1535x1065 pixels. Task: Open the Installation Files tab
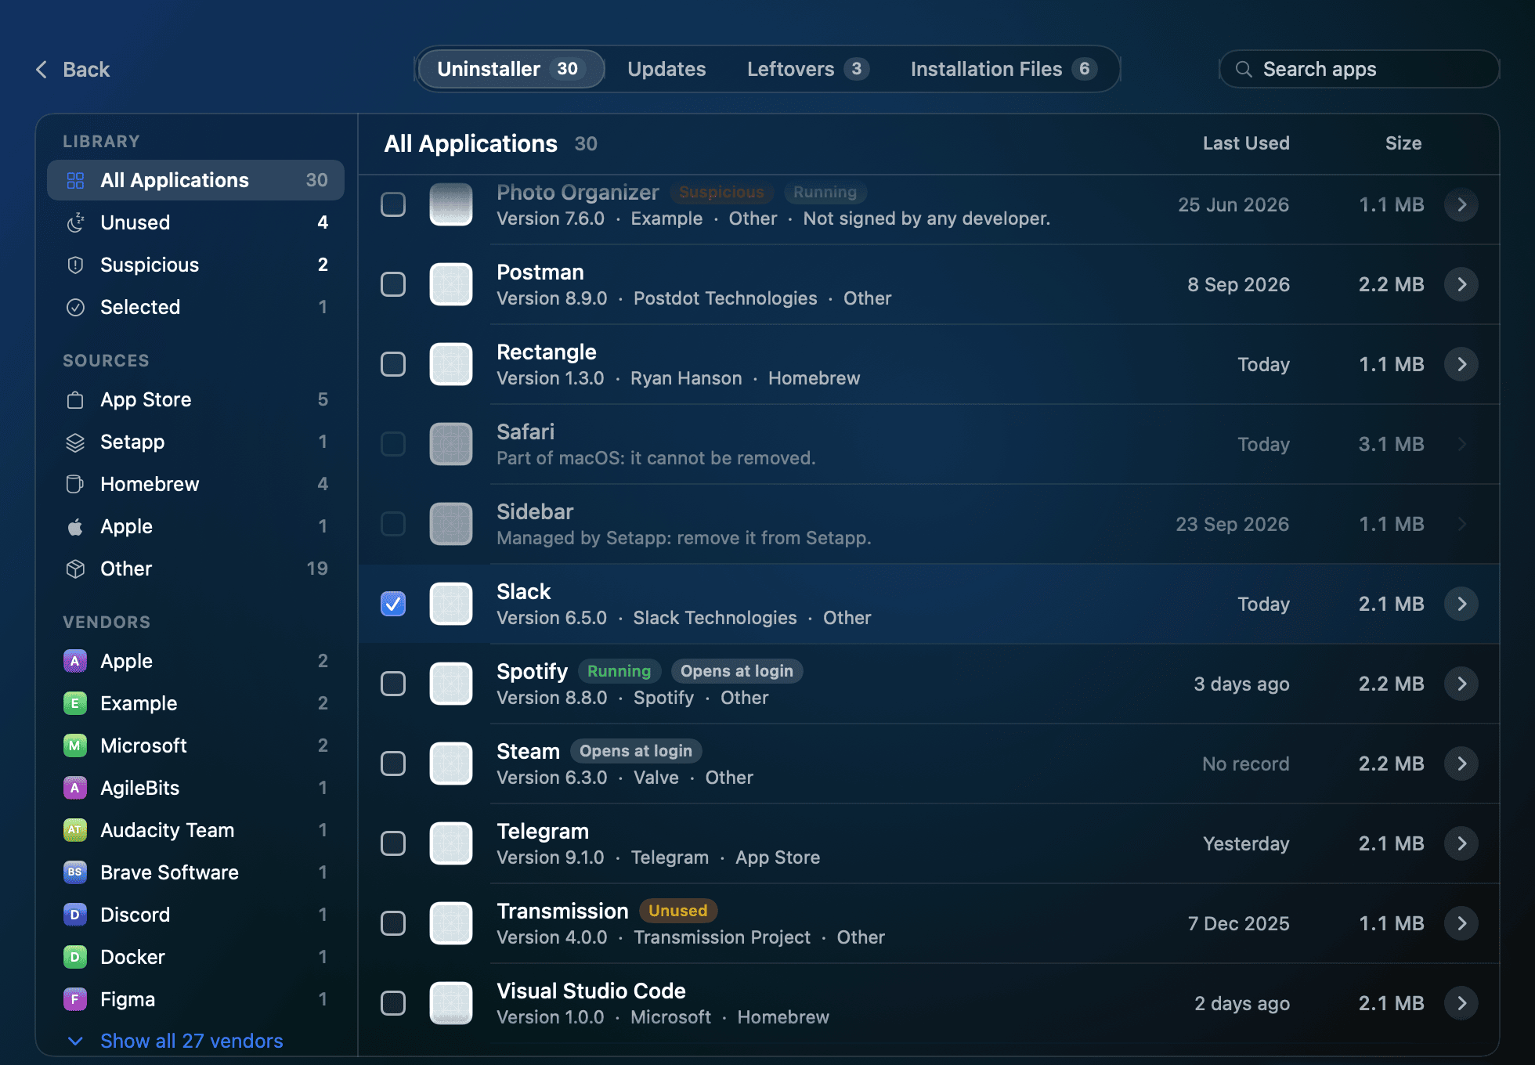1003,69
